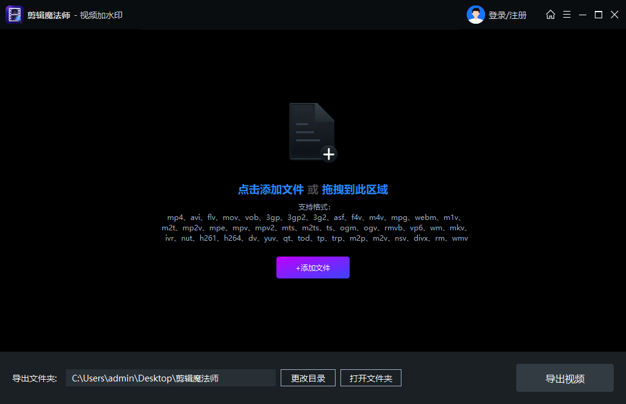Screen dimensions: 626x404
Task: Close the 剪辑魔法师 window
Action: 614,15
